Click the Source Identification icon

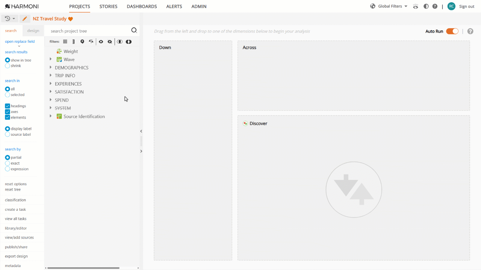(59, 116)
